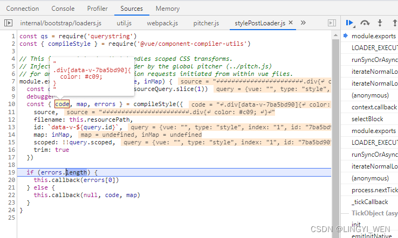The width and height of the screenshot is (398, 238).
Task: Select emitInitNative call stack frame
Action: [x=372, y=235]
